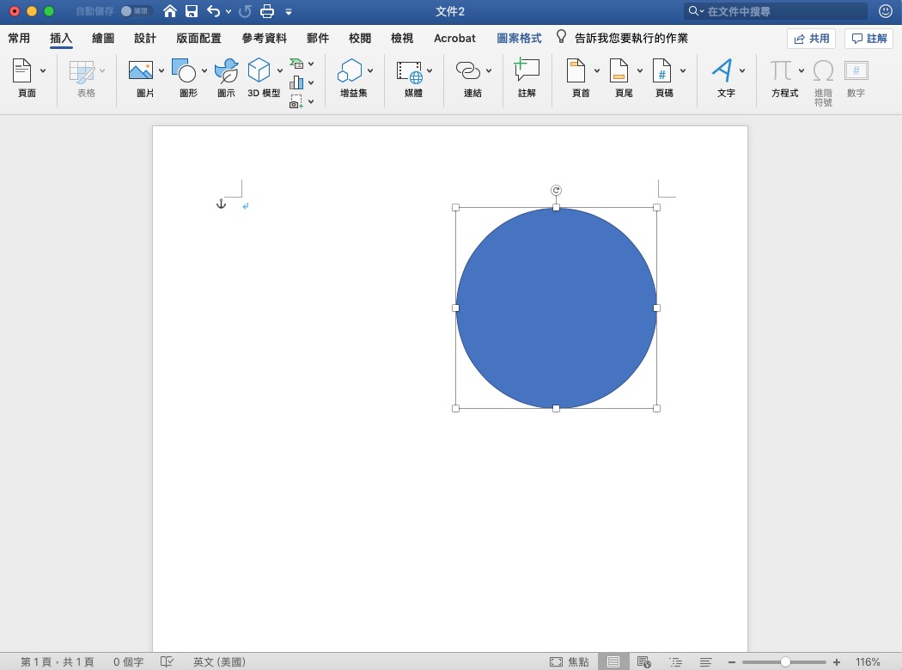Viewport: 902px width, 670px height.
Task: Click the 增益集 add-ins icon
Action: [x=350, y=71]
